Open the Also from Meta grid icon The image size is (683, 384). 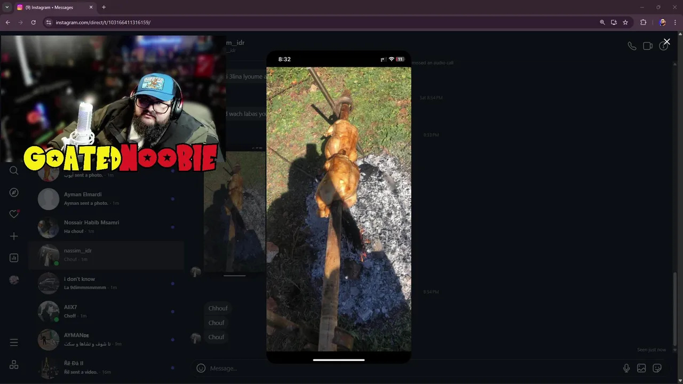click(14, 365)
